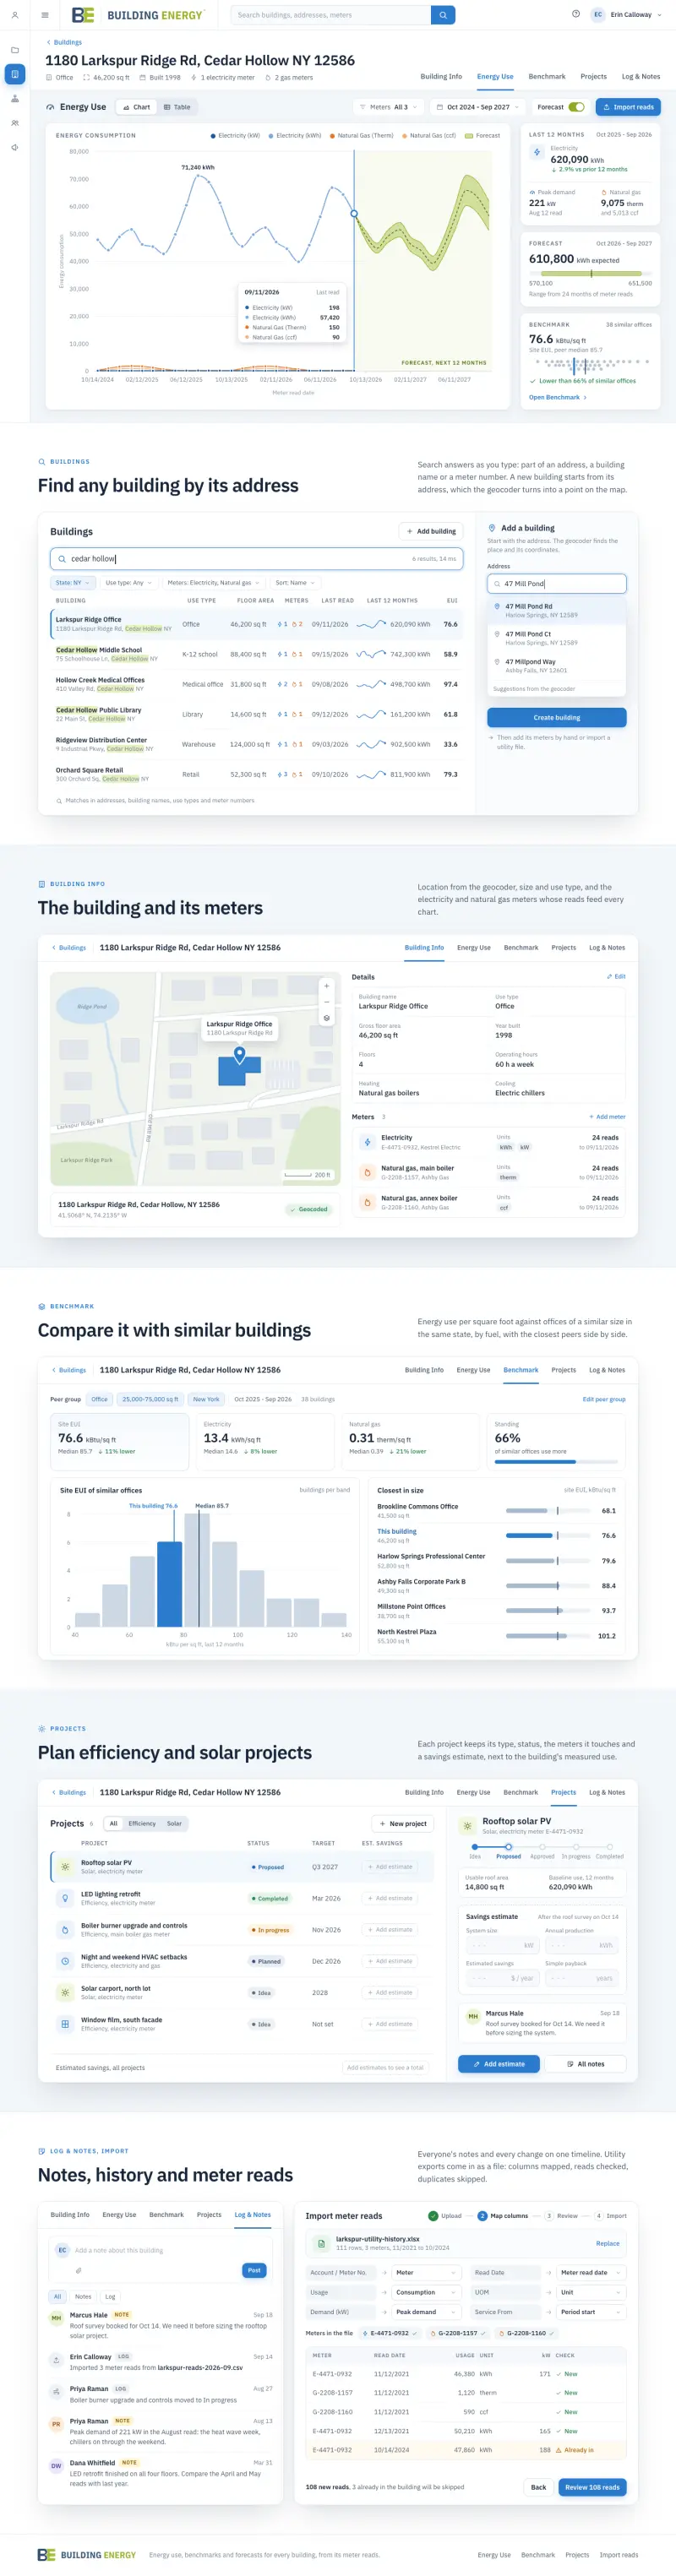Open the Log & Notes tab at top
Screen dimensions: 676x2576
click(x=641, y=76)
